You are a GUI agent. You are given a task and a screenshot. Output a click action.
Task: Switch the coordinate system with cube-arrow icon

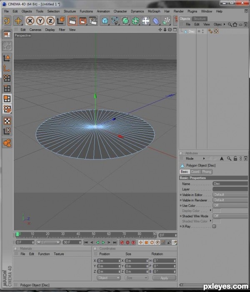click(61, 21)
